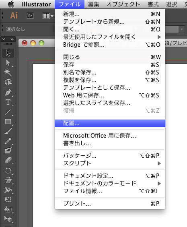Choose 別名で保存...
This screenshot has width=187, height=227.
(110, 72)
